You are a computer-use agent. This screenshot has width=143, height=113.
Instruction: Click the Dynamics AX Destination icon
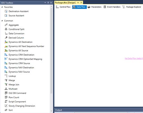pos(6,42)
